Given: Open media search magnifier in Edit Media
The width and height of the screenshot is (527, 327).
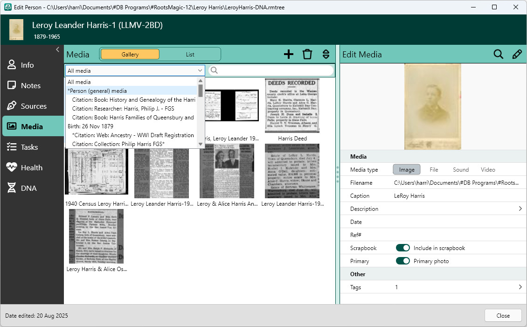Looking at the screenshot, I should (498, 54).
